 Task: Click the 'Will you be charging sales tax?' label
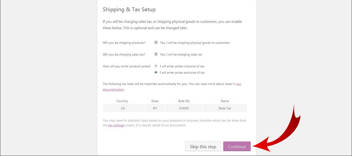(124, 54)
